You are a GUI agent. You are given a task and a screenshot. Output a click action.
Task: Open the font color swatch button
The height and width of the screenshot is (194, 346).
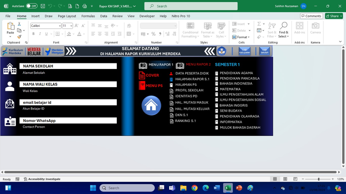click(x=79, y=34)
